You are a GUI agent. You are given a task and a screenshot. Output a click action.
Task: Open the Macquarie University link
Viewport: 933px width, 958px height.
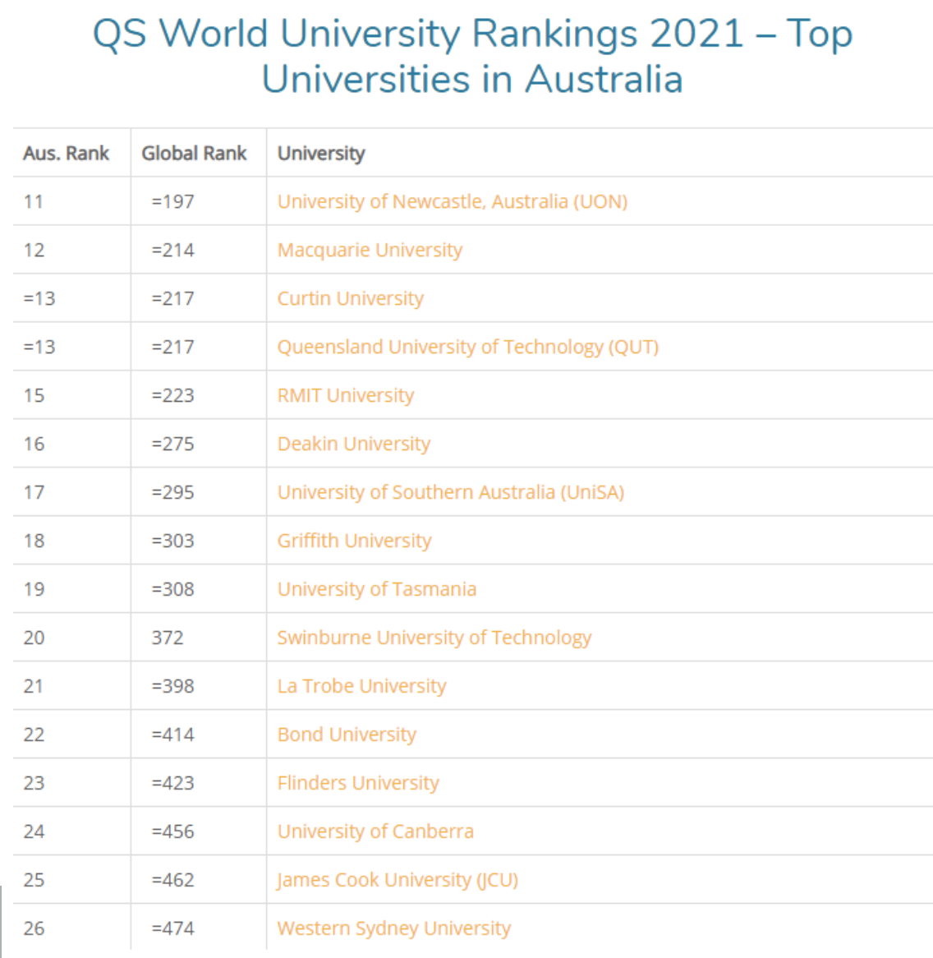(370, 250)
